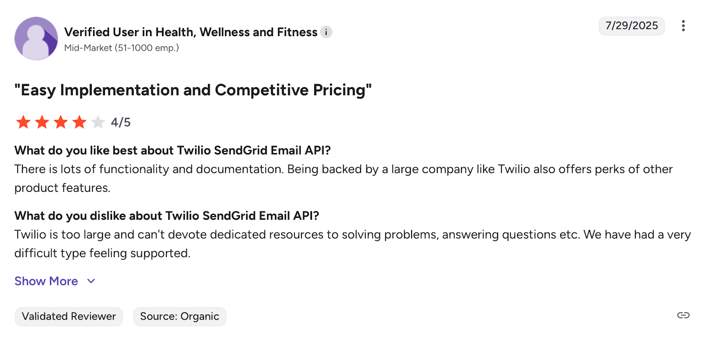Click the info icon beside Verified User
This screenshot has height=344, width=706.
[x=326, y=32]
